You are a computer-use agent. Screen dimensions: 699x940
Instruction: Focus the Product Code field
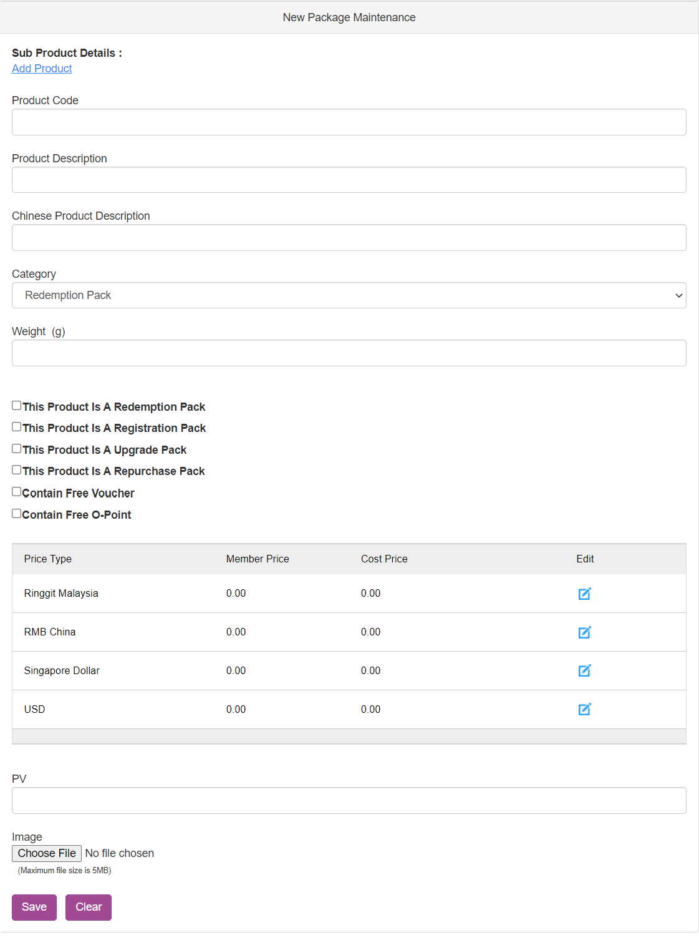click(349, 122)
